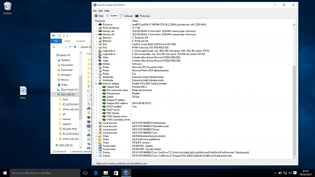Click the Physical memory icon
315x177 pixels.
[x=100, y=28]
